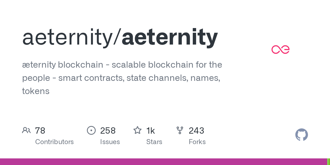330x165 pixels.
Task: Click the 258 issues count
Action: coord(108,131)
